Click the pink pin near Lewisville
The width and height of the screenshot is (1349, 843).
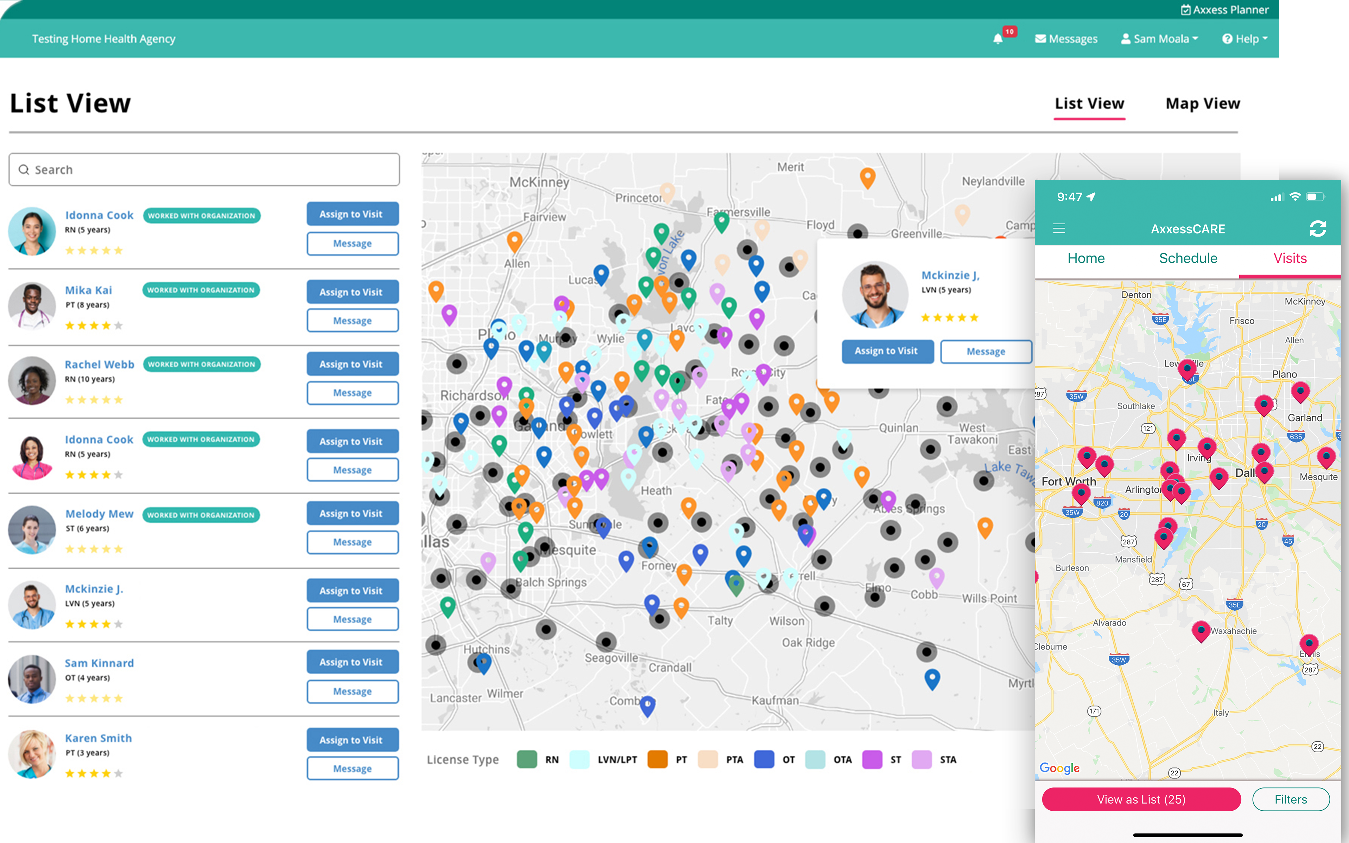(1187, 370)
